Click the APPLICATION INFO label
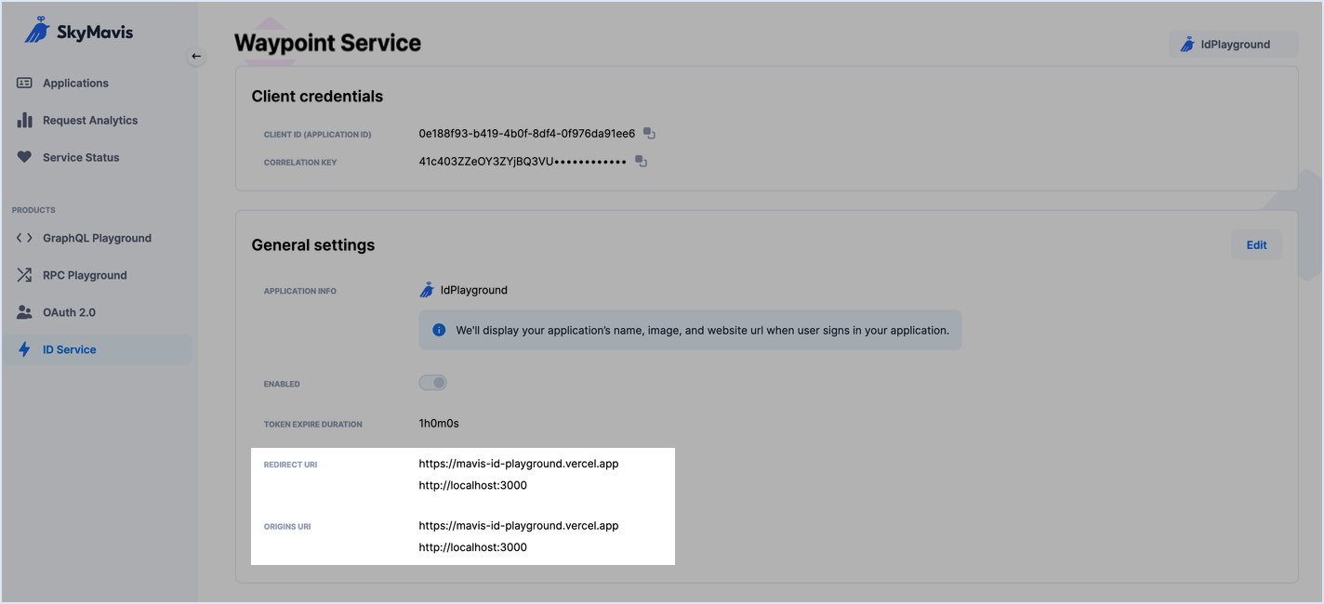 pos(300,291)
